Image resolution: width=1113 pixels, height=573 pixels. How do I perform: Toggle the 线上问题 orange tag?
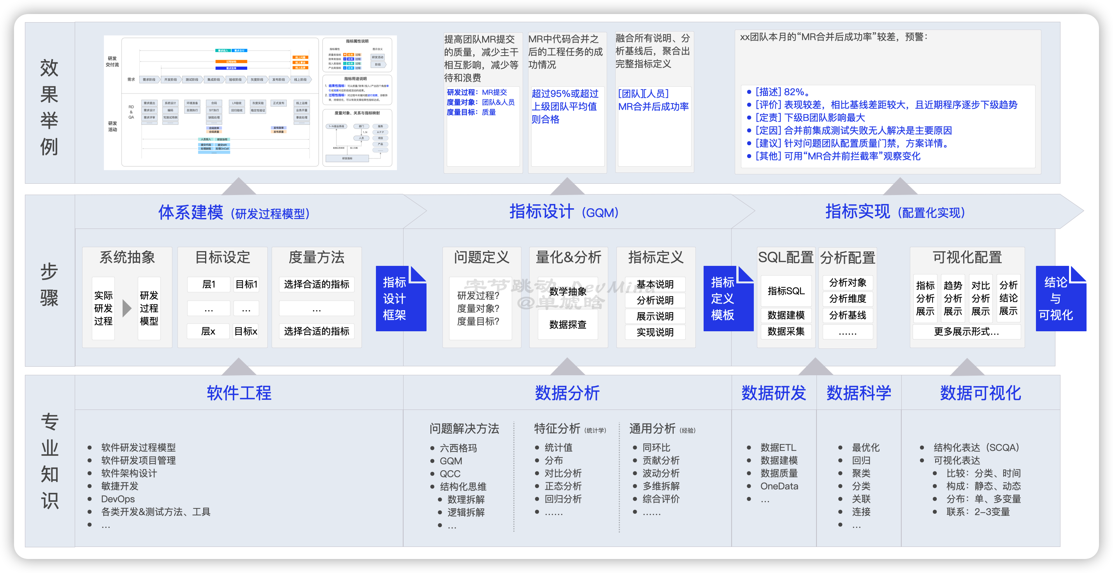pyautogui.click(x=301, y=57)
